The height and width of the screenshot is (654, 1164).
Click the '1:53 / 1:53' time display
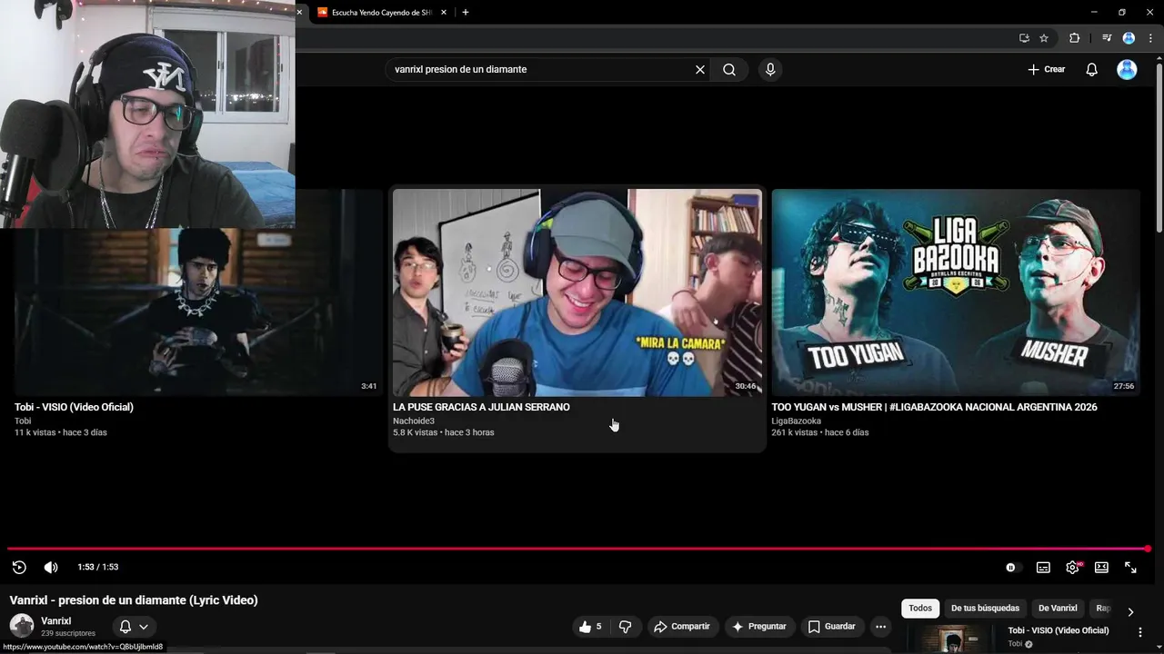pyautogui.click(x=98, y=567)
